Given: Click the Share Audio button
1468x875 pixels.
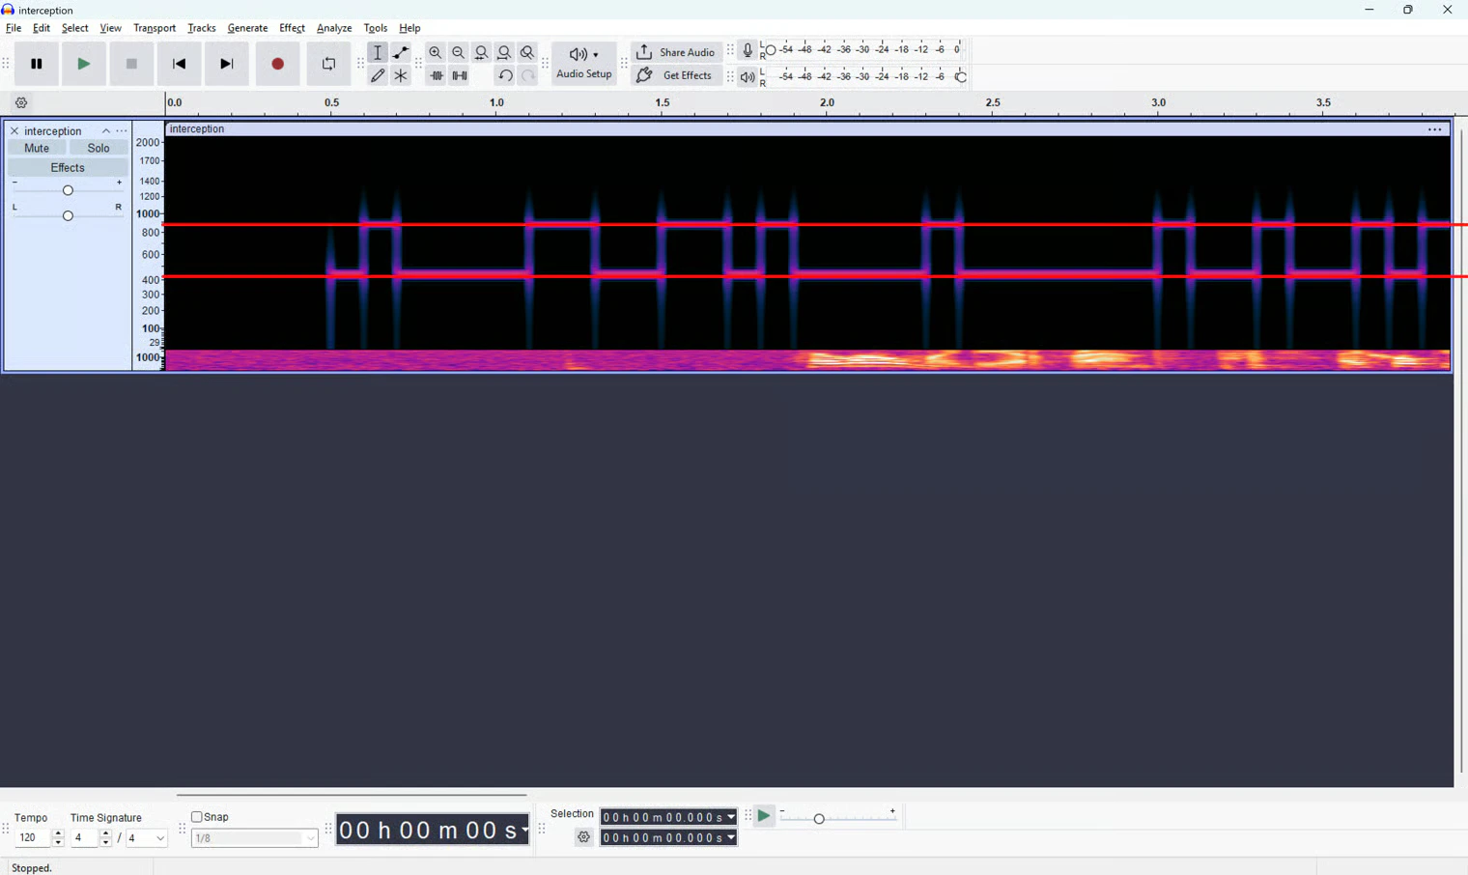Looking at the screenshot, I should (676, 53).
